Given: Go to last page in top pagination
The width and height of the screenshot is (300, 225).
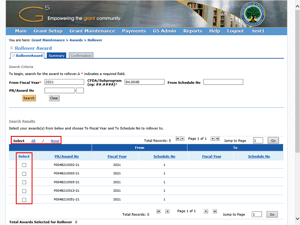Looking at the screenshot, I should (217, 139).
